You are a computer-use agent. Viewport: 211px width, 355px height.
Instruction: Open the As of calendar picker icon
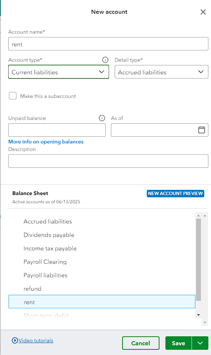click(x=202, y=130)
